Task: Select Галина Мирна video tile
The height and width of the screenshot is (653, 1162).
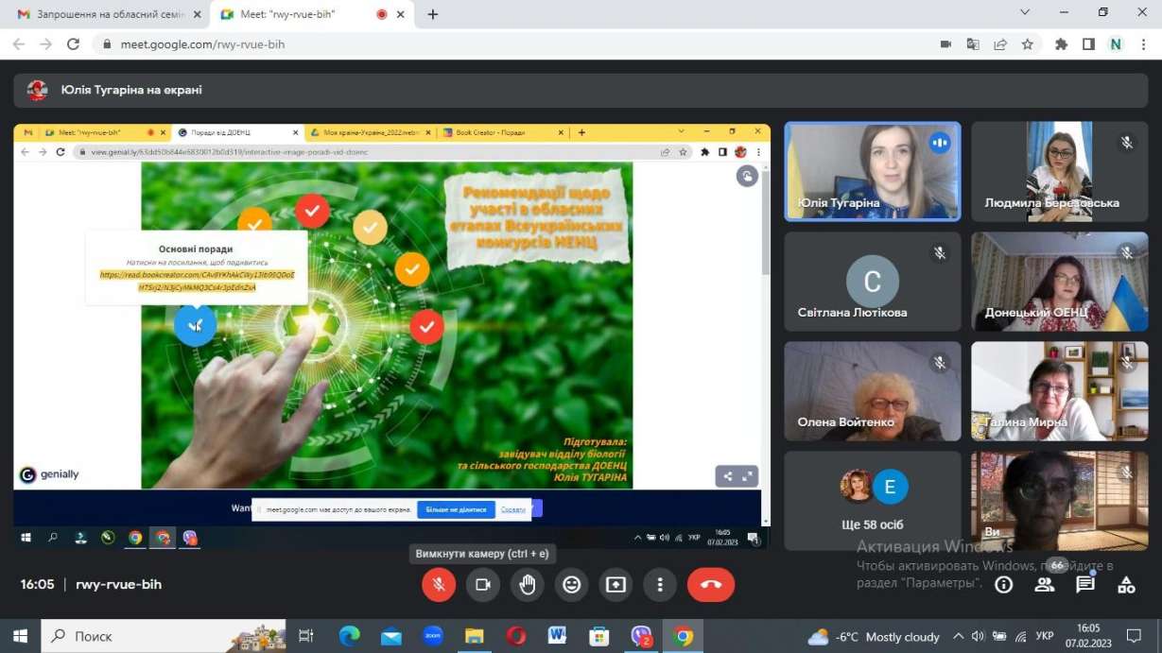Action: coord(1060,391)
